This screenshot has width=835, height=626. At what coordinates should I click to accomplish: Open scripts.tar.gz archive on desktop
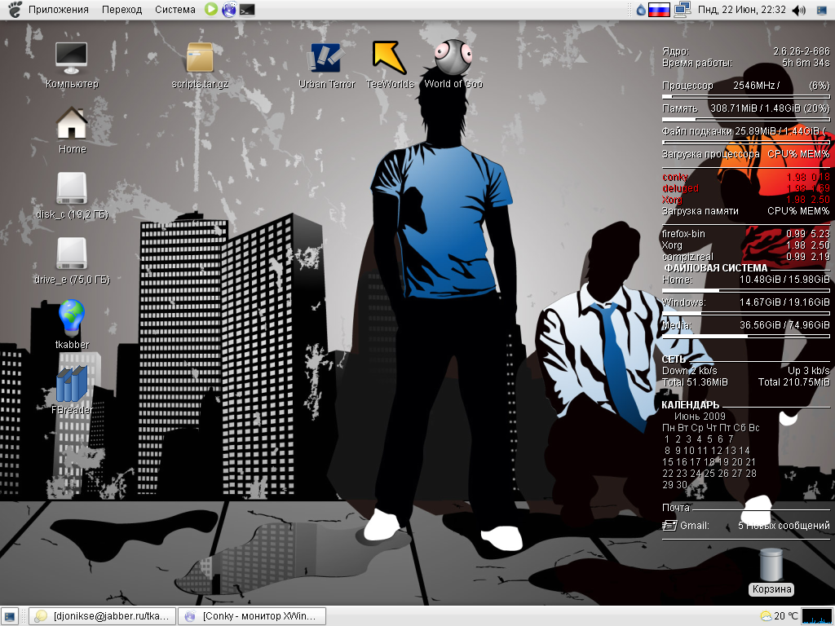point(200,58)
